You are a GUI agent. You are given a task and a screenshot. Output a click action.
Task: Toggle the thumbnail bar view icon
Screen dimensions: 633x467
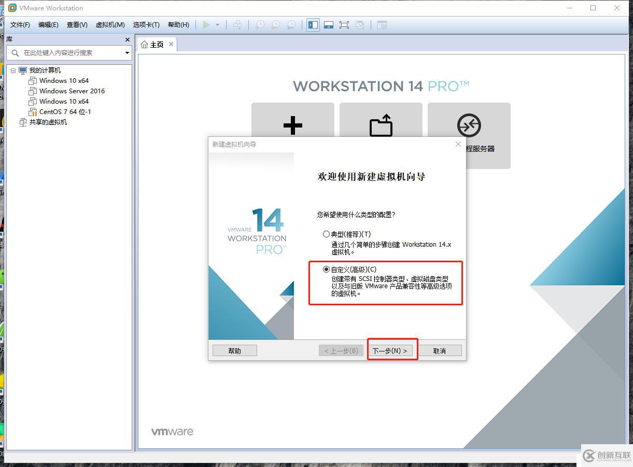[329, 25]
